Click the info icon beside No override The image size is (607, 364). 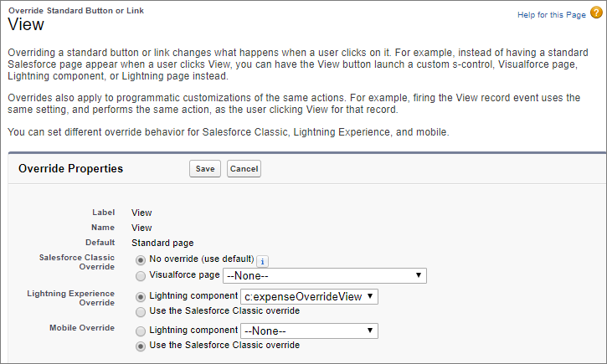click(x=262, y=261)
